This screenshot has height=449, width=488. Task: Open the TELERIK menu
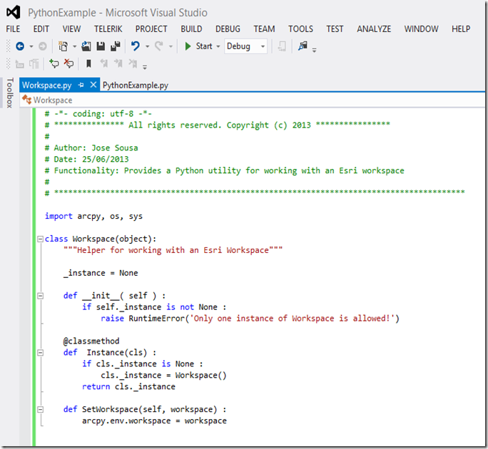point(108,29)
